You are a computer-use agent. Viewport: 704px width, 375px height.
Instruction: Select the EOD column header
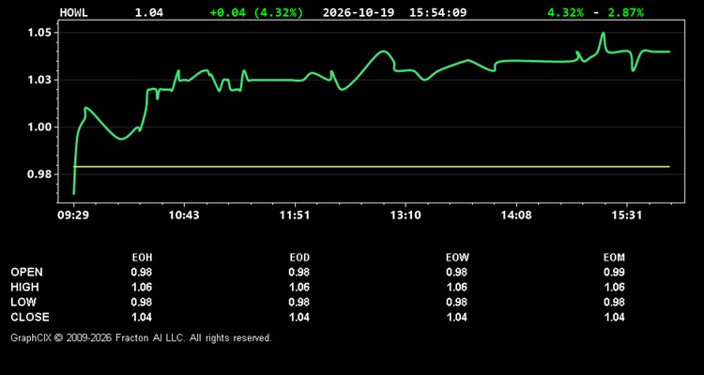pos(299,258)
